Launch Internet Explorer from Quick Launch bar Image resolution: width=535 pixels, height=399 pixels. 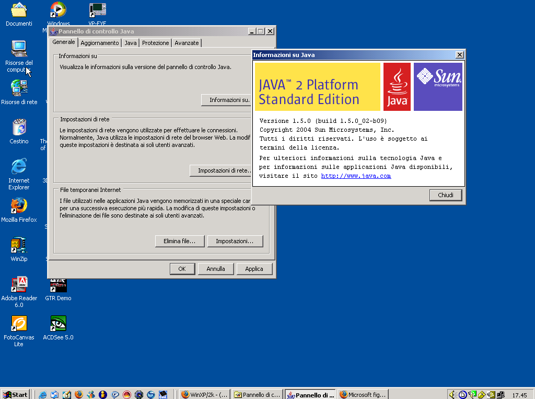(x=43, y=395)
